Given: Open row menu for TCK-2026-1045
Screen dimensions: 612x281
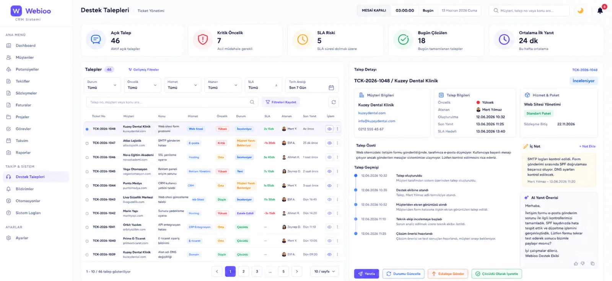Looking at the screenshot, I should 337,171.
